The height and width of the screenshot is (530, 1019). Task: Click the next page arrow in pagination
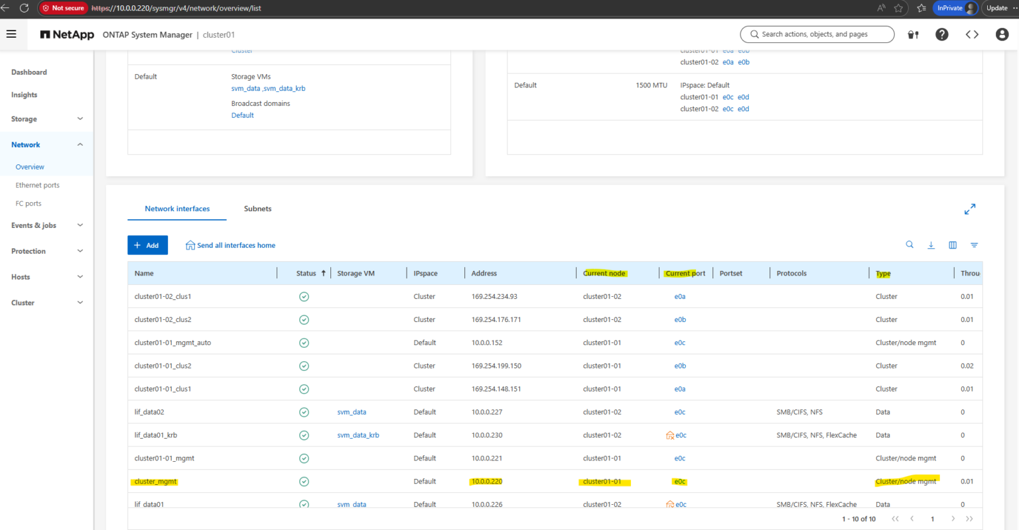[953, 519]
